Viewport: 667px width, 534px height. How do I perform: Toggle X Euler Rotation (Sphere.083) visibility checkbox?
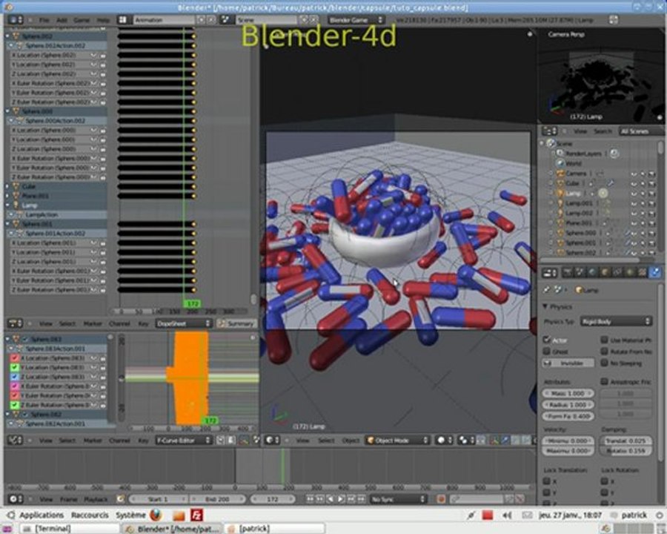click(x=15, y=386)
